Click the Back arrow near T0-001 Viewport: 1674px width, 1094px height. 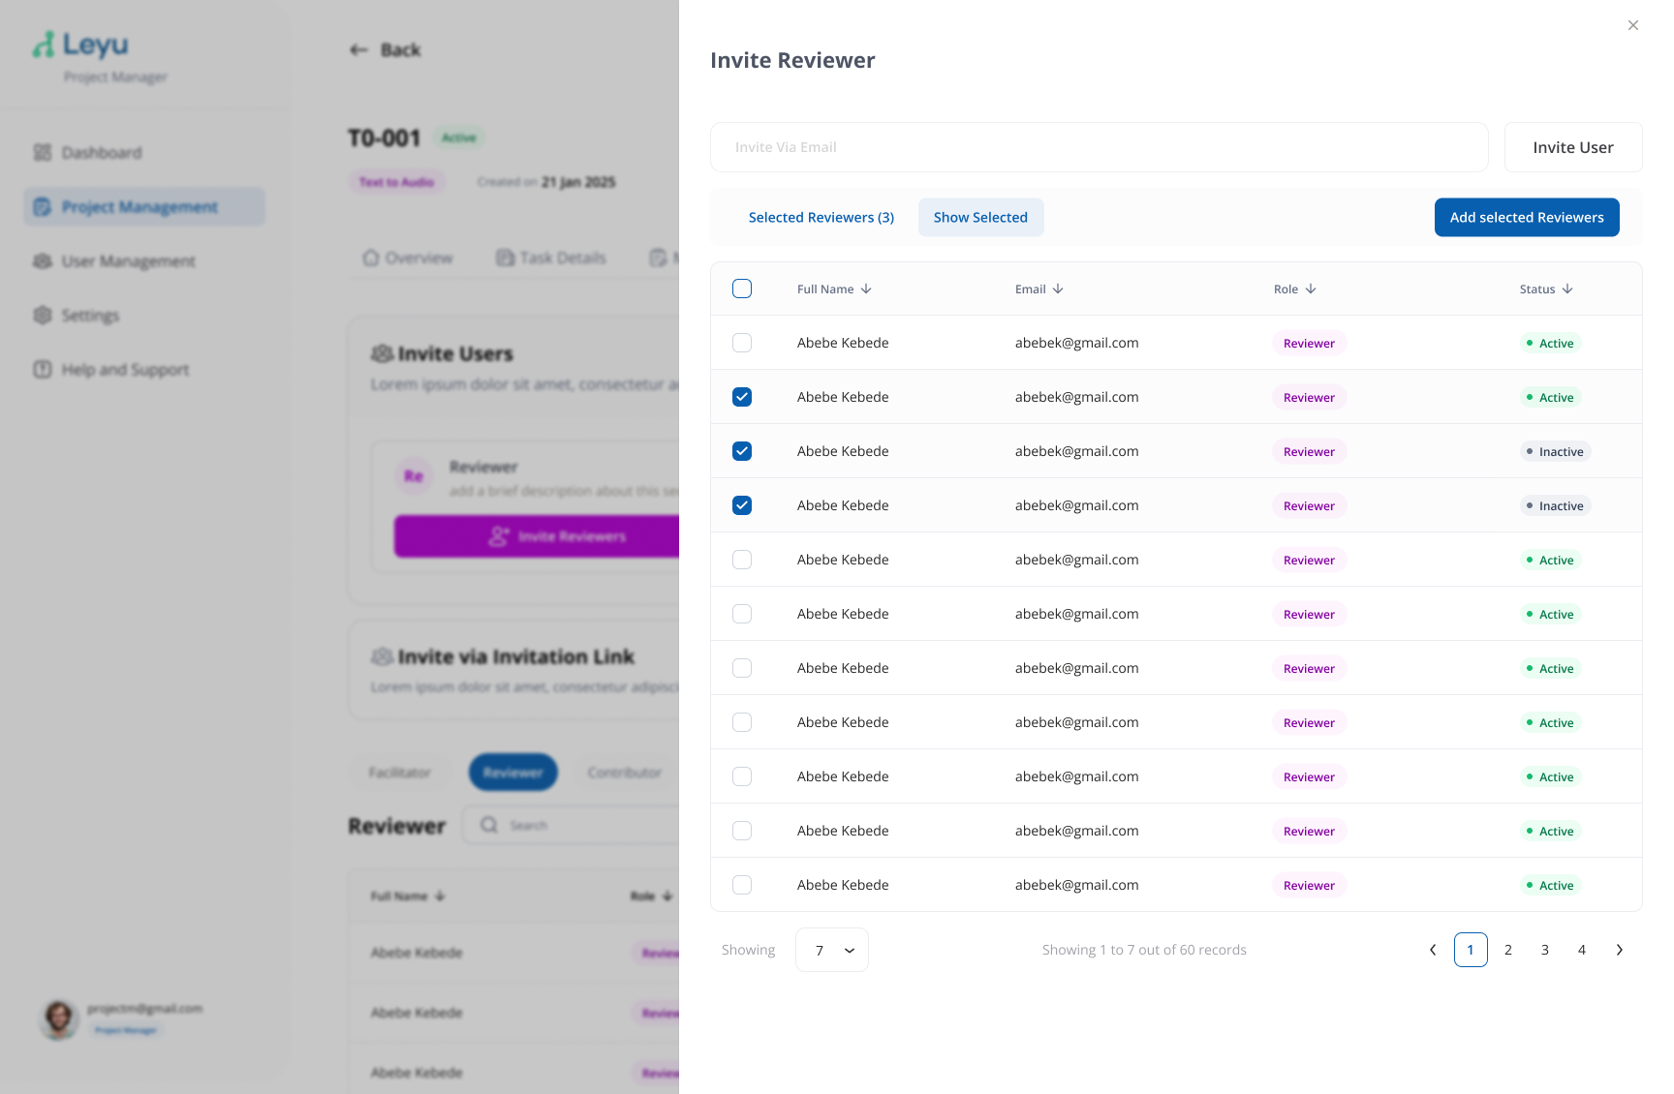pos(358,49)
